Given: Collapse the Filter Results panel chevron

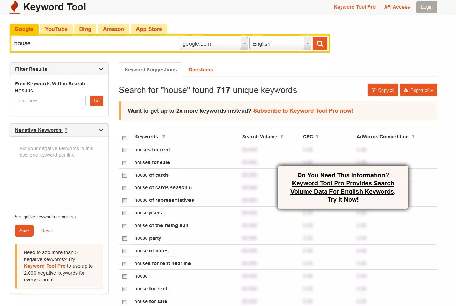Looking at the screenshot, I should 101,69.
